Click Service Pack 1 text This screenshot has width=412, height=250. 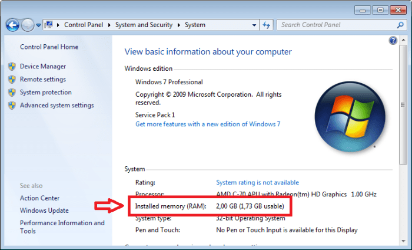155,115
